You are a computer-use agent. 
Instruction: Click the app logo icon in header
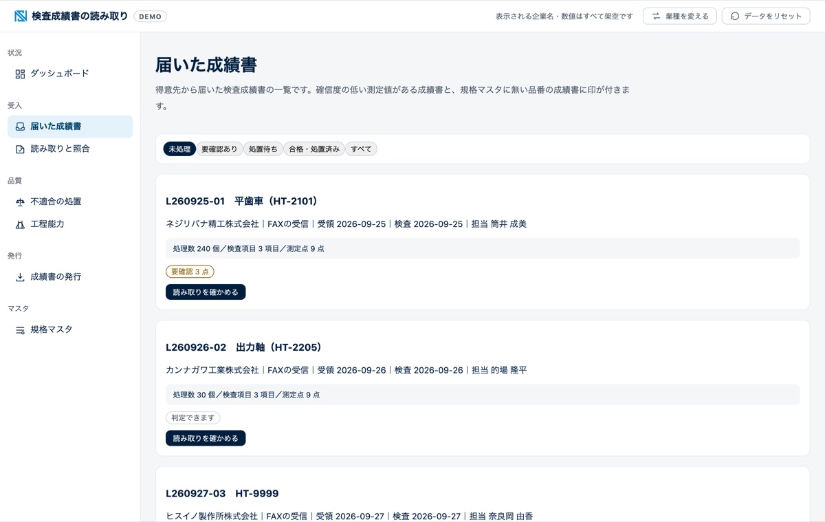21,16
